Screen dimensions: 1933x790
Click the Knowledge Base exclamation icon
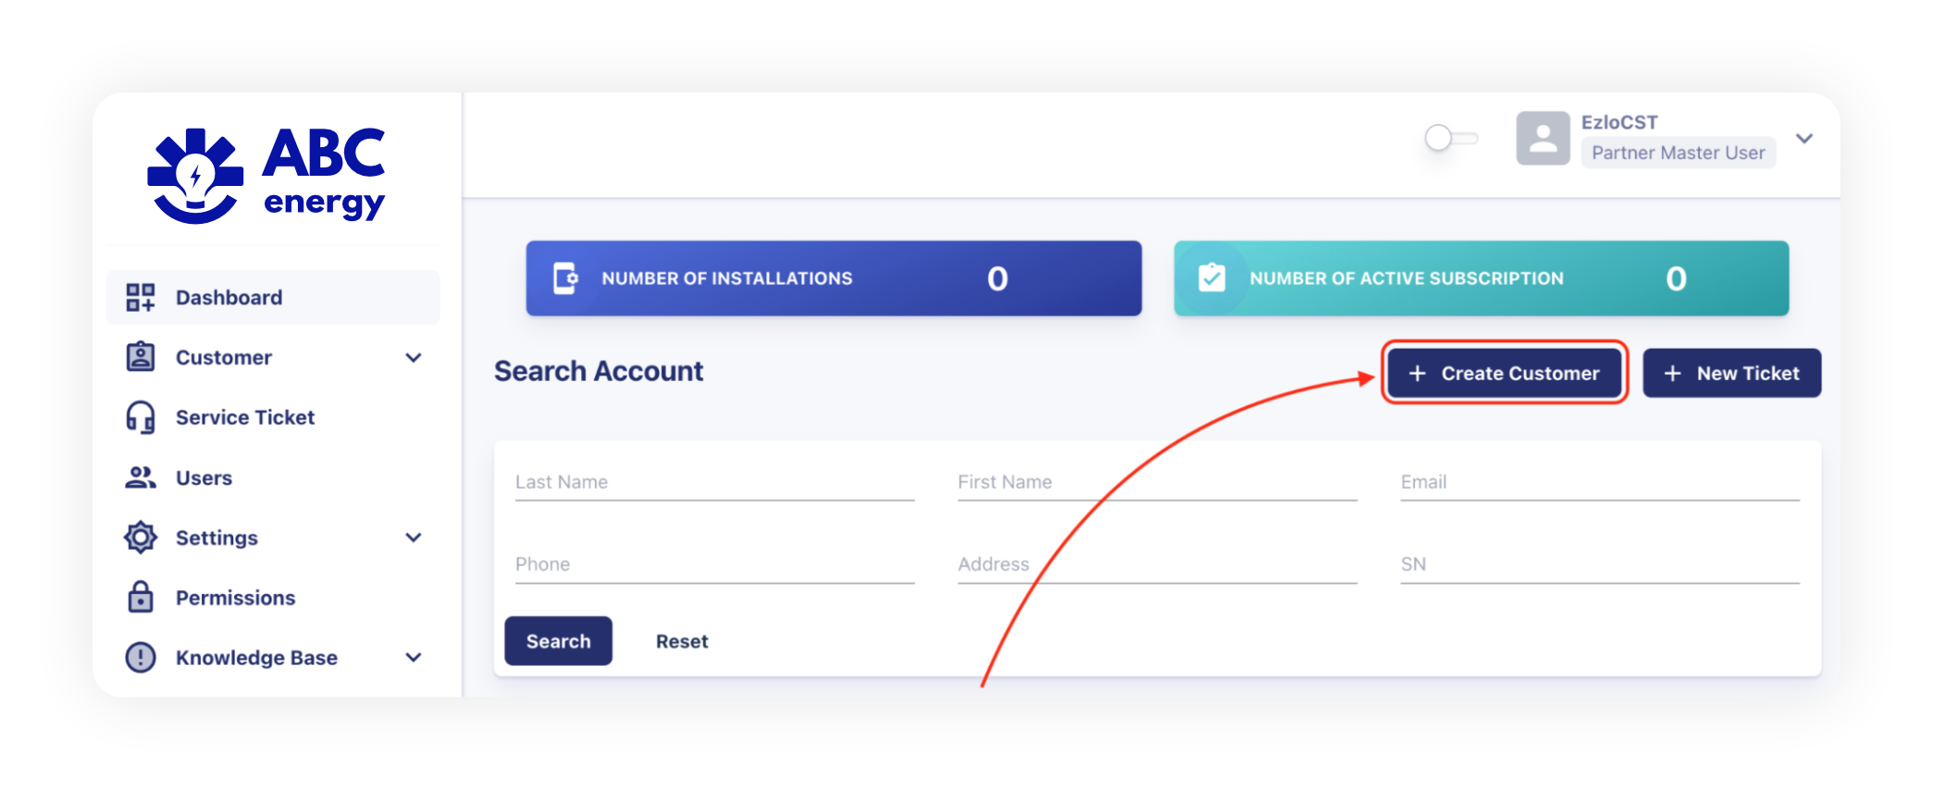tap(141, 658)
